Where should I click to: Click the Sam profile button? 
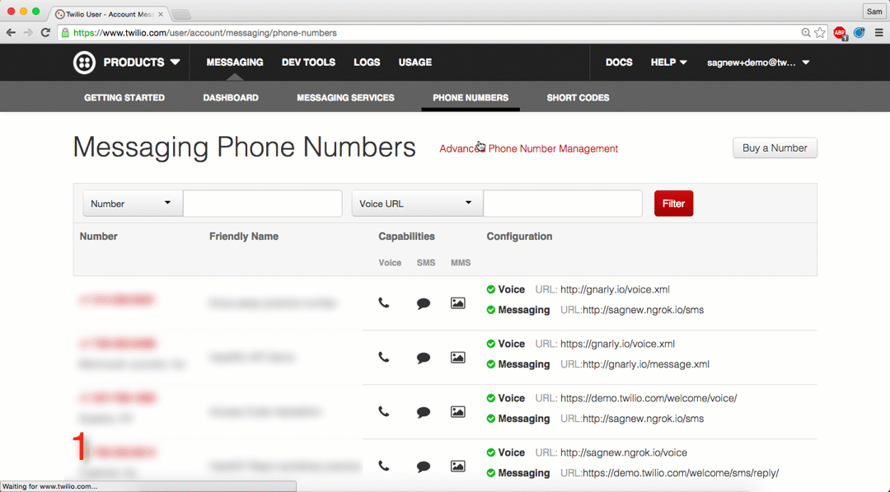[x=874, y=12]
